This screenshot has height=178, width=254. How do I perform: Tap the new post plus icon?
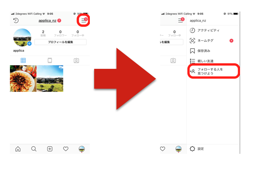click(50, 149)
